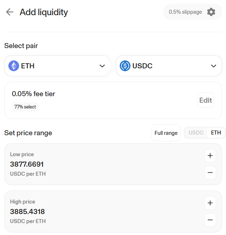Click the ETH token logo
Screen dimensions: 226x235
point(14,66)
